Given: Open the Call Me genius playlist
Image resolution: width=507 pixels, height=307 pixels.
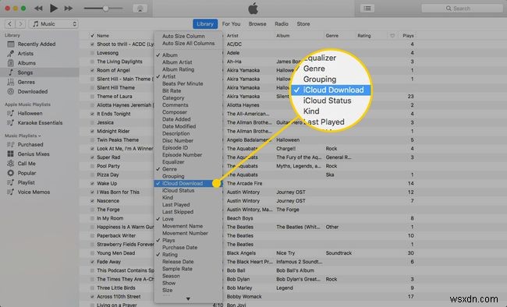Looking at the screenshot, I should click(27, 164).
